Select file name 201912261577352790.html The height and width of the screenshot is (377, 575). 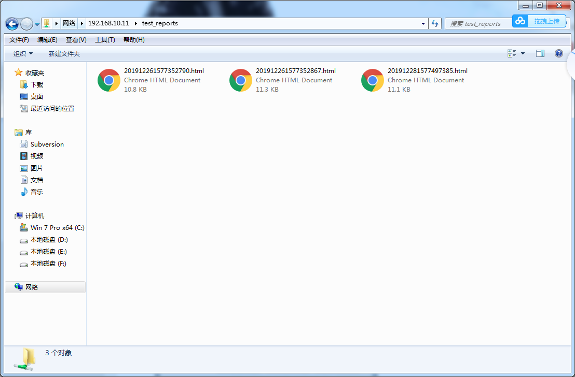coord(164,70)
